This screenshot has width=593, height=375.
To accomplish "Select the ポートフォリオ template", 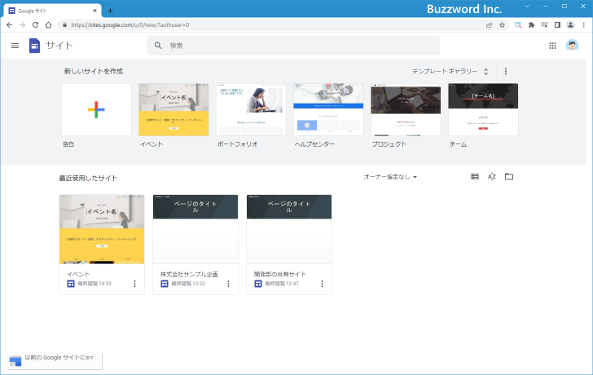I will point(251,109).
